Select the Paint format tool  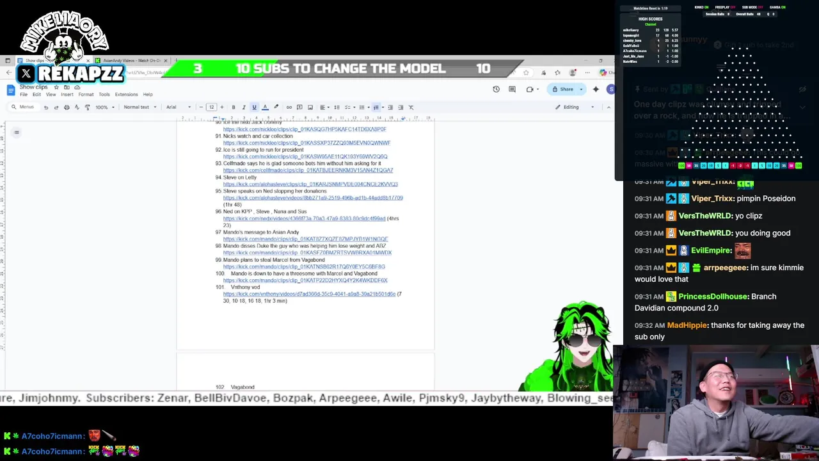[87, 108]
